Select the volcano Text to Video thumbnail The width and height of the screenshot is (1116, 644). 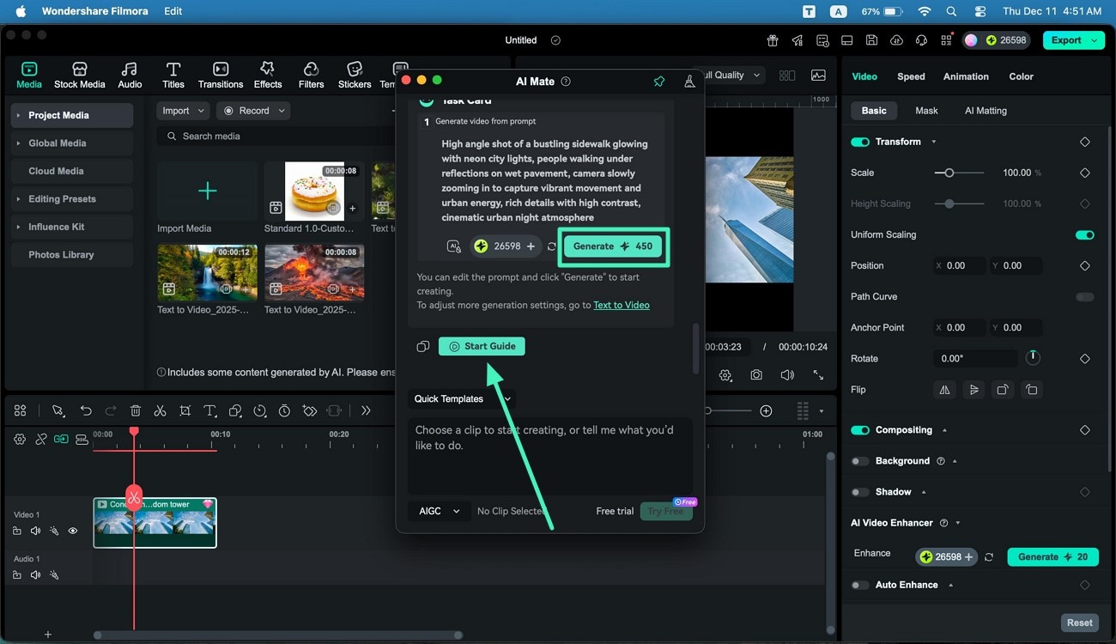313,272
